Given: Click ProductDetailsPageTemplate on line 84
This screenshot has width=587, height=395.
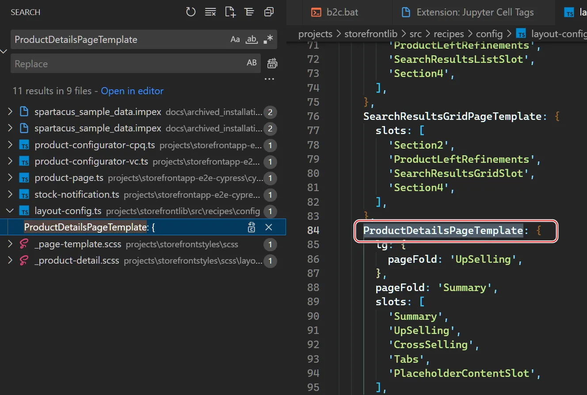Looking at the screenshot, I should [x=443, y=230].
